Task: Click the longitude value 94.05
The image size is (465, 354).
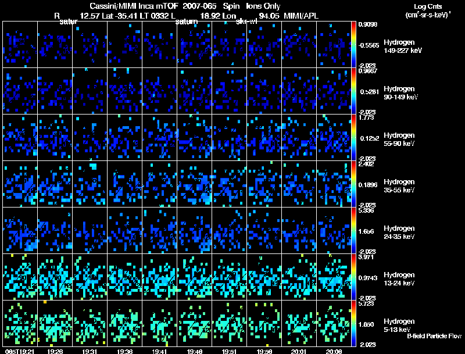Action: click(x=269, y=16)
